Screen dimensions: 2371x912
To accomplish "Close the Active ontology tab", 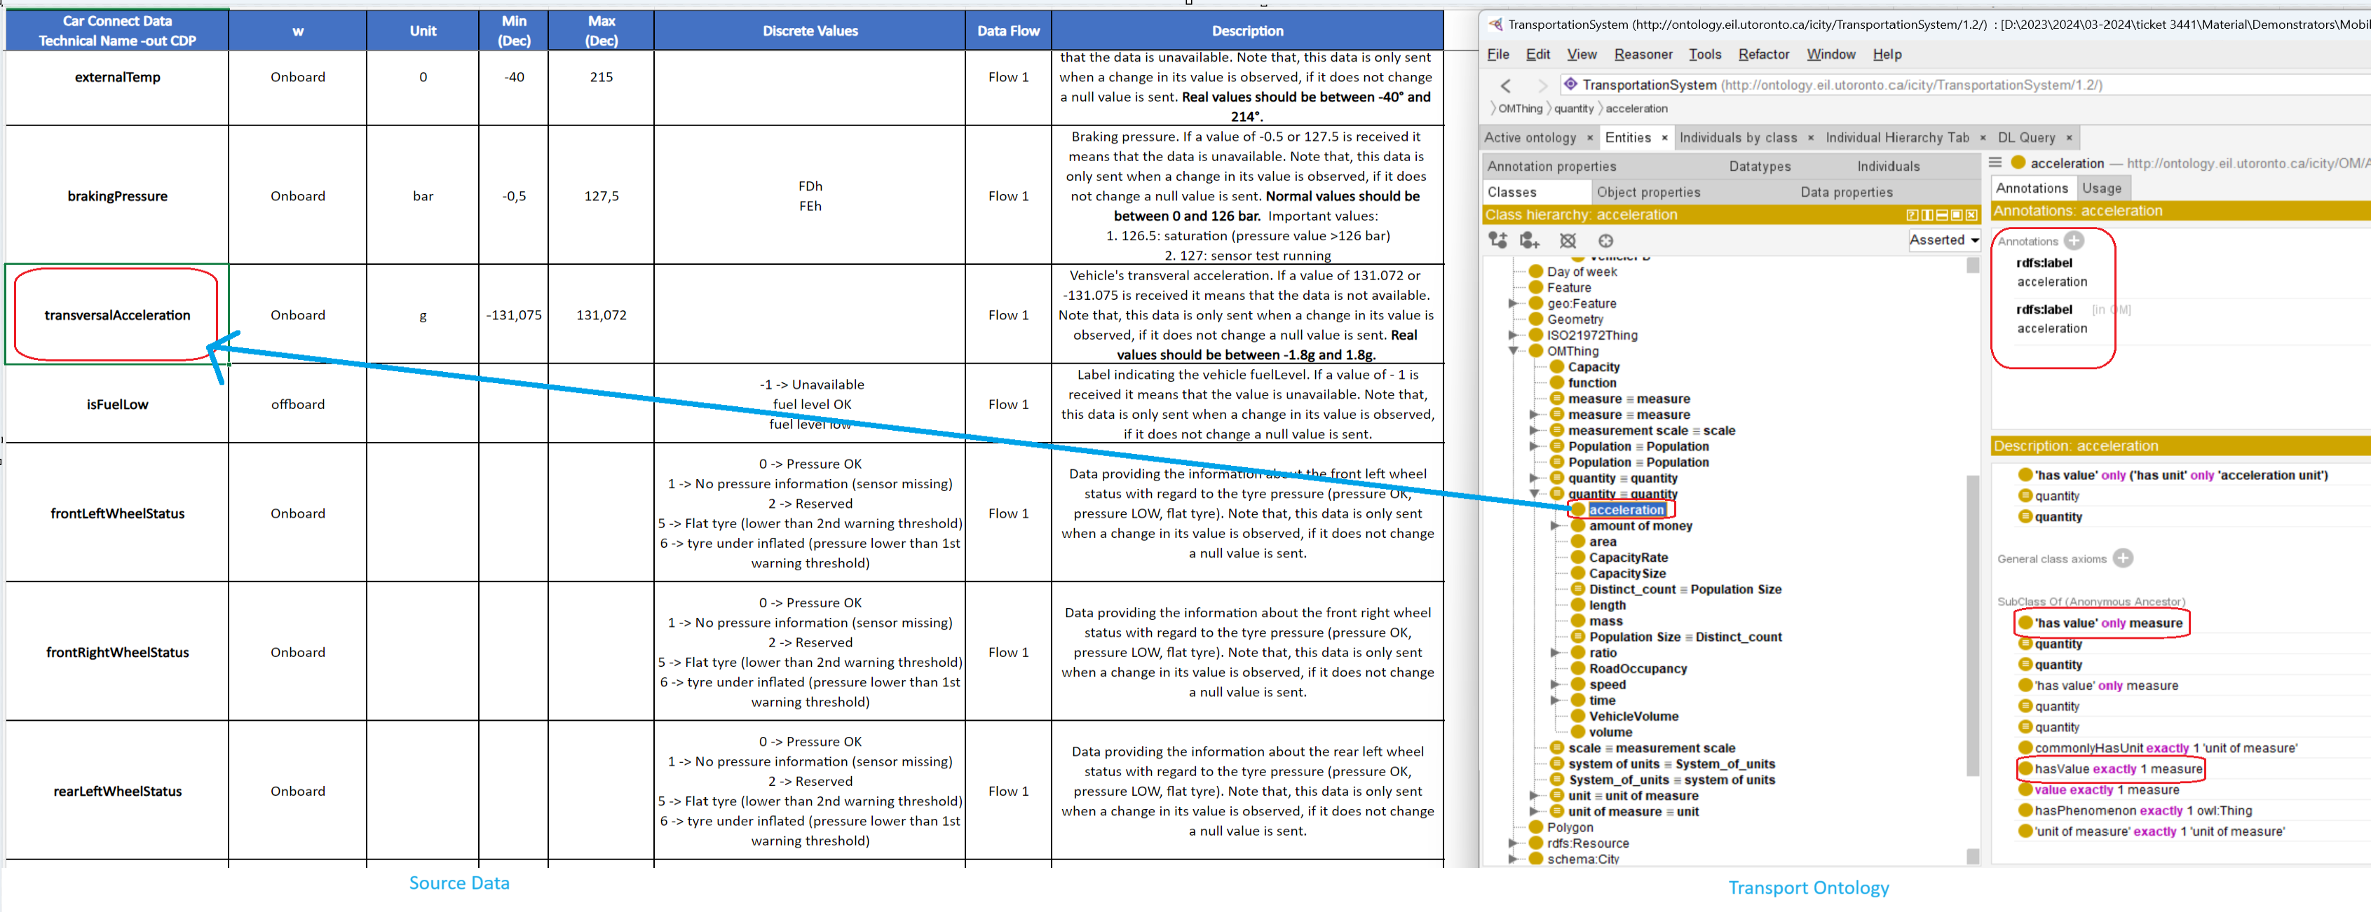I will click(x=1589, y=138).
